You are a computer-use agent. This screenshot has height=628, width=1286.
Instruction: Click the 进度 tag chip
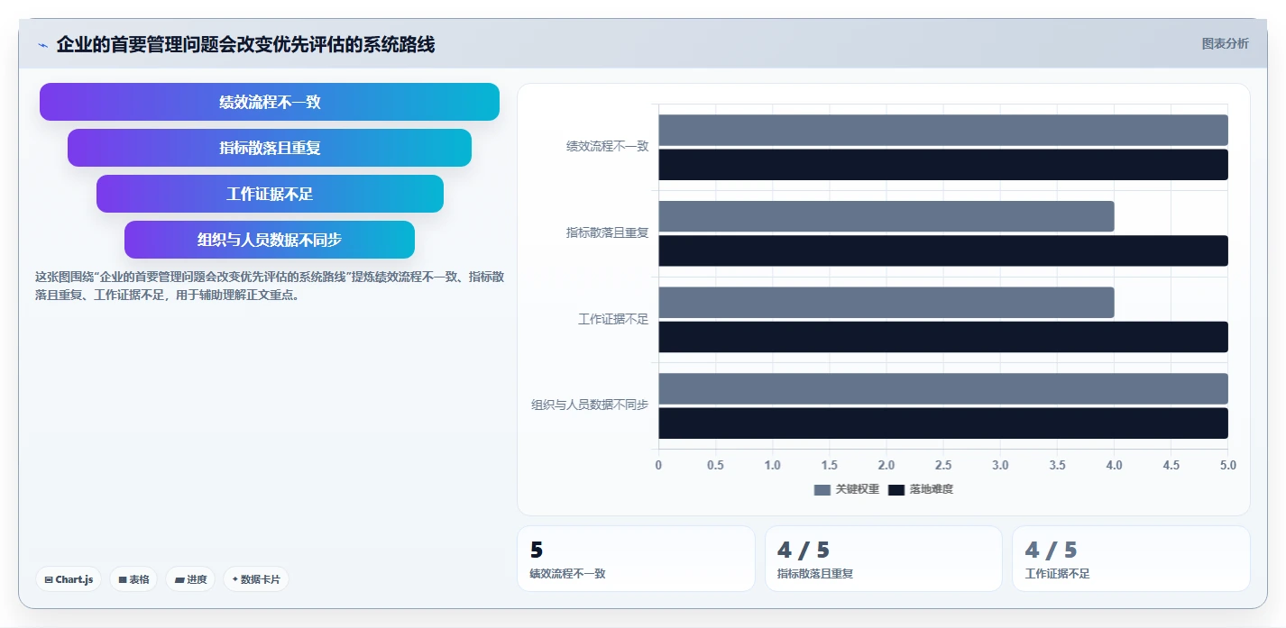coord(190,579)
